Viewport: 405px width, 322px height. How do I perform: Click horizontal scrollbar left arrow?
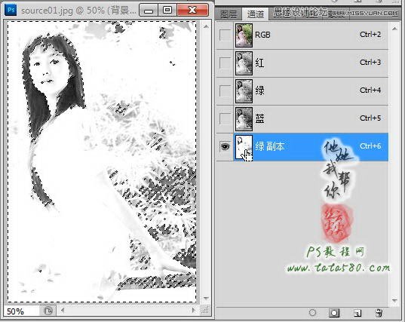[63, 311]
